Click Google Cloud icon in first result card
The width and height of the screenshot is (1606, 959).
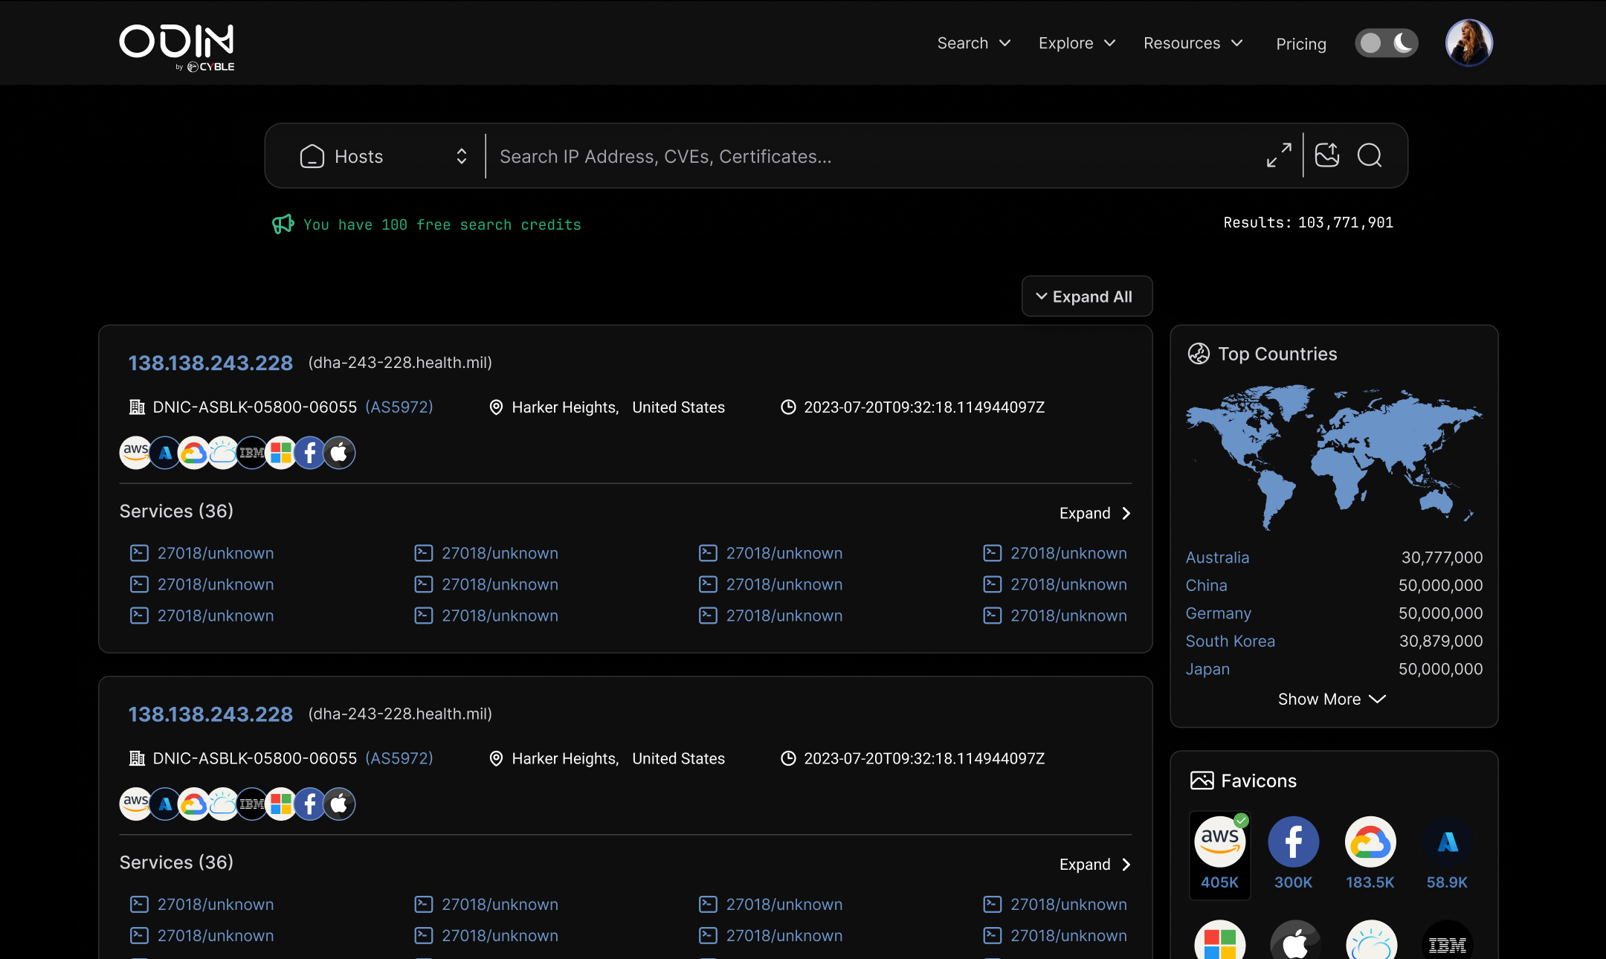(194, 453)
